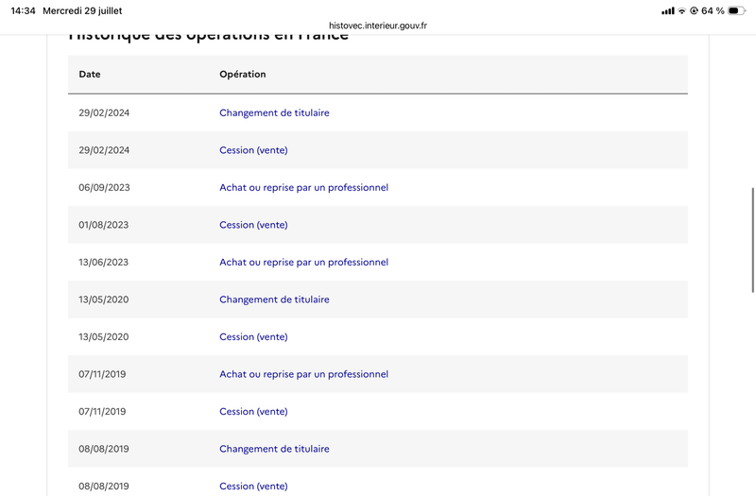
Task: Open Changement de titulaire dated 13/05/2020
Action: [274, 299]
